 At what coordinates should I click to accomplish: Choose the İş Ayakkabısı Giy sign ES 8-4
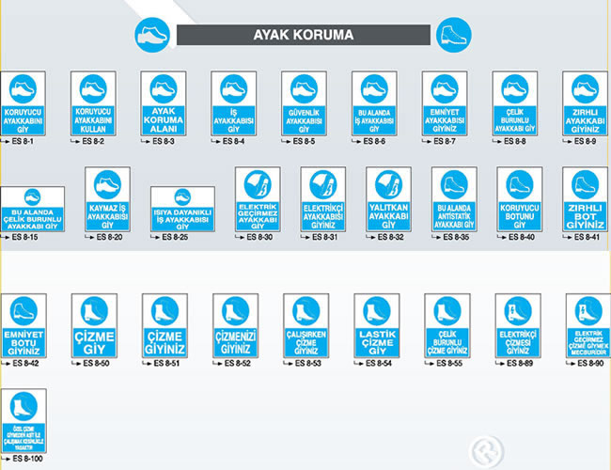[233, 103]
